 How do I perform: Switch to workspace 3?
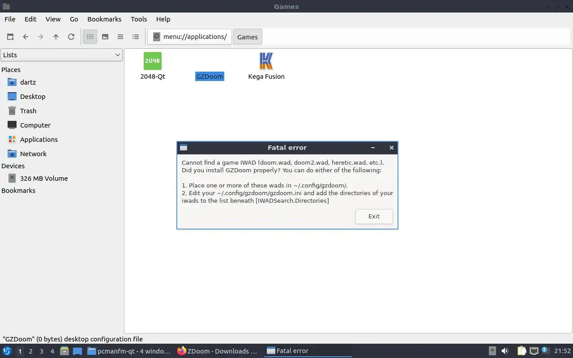point(41,351)
